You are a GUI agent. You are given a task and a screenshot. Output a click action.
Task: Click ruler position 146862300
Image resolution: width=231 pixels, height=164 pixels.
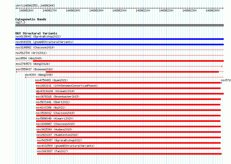190,10
